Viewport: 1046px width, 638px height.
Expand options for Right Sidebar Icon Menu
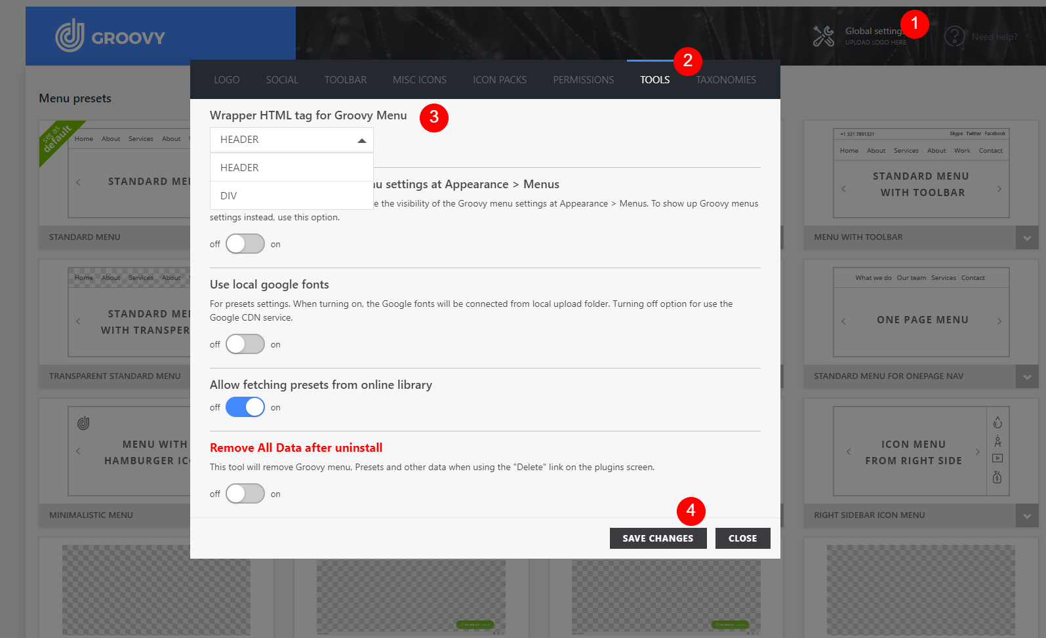point(1027,515)
